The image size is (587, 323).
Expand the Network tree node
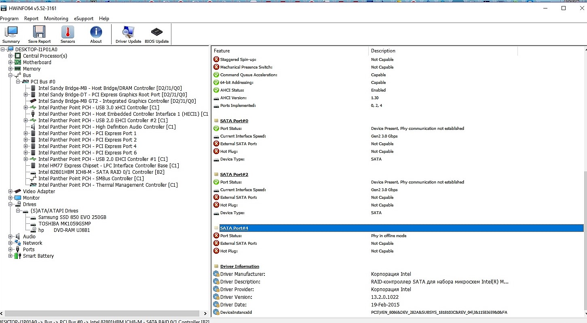tap(11, 243)
